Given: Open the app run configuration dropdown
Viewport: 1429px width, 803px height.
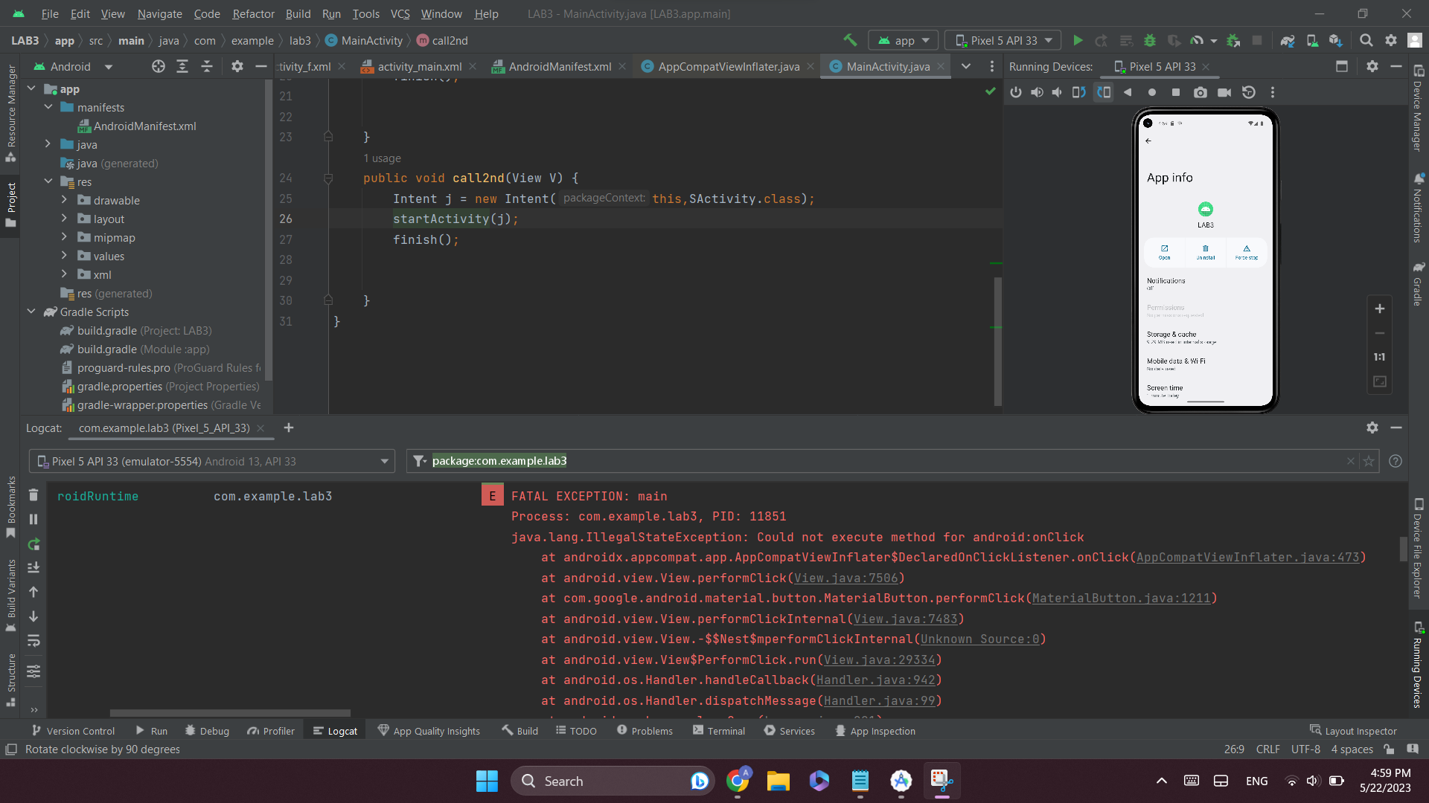Looking at the screenshot, I should tap(904, 40).
